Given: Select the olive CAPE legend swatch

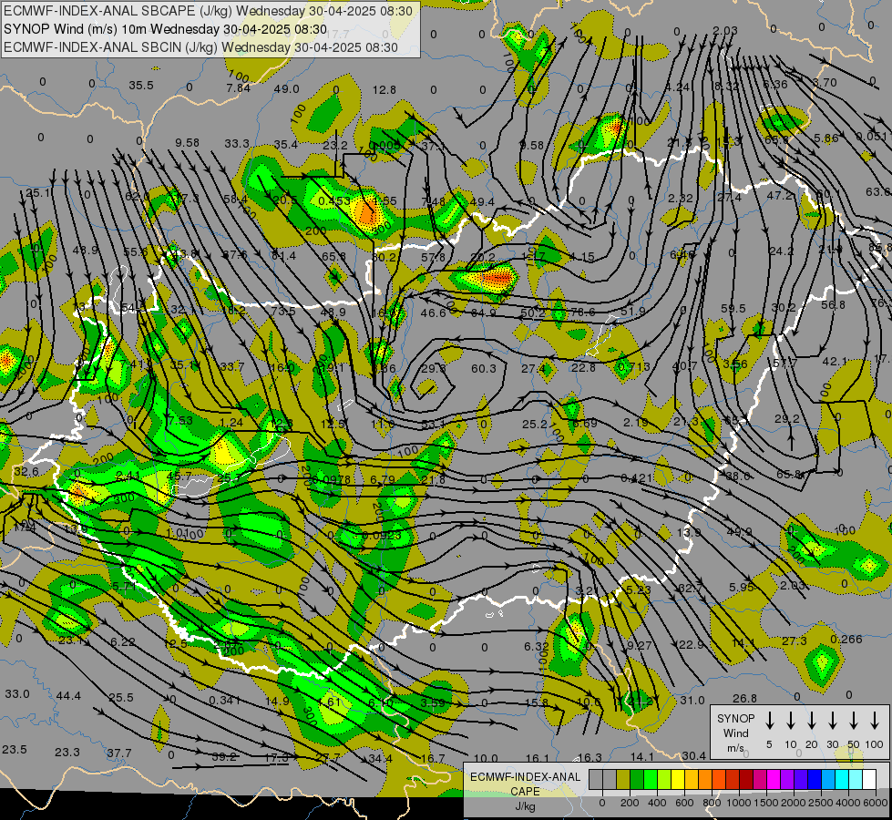Looking at the screenshot, I should click(x=623, y=780).
